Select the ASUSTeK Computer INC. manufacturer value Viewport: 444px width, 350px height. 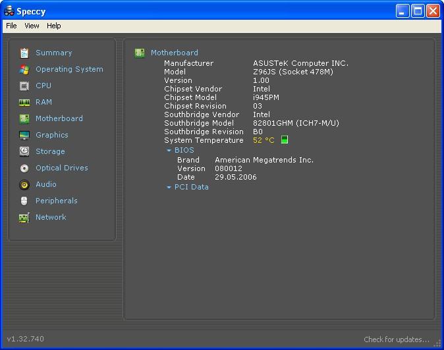[x=300, y=63]
